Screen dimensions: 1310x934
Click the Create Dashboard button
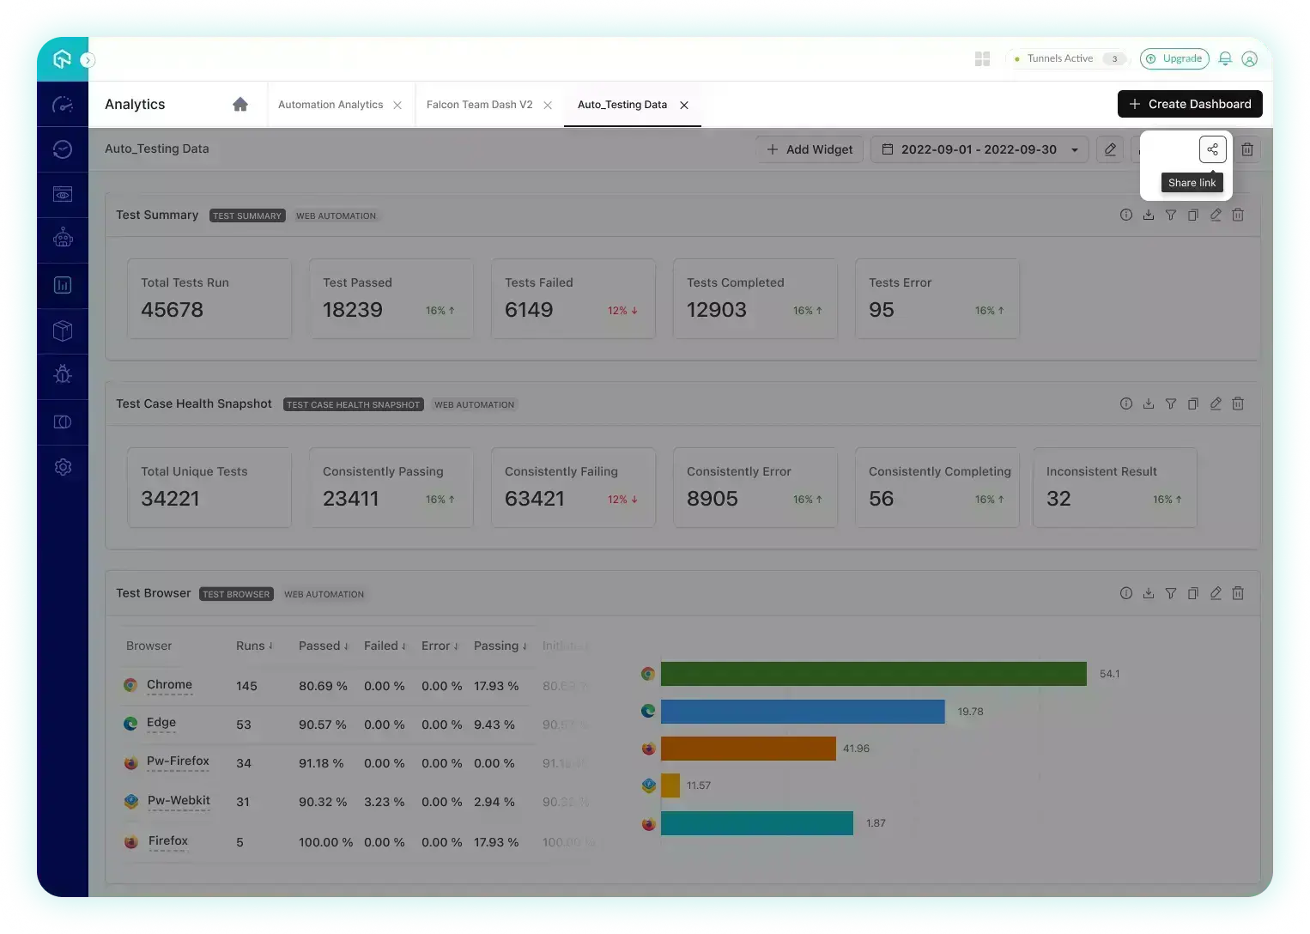pos(1190,104)
